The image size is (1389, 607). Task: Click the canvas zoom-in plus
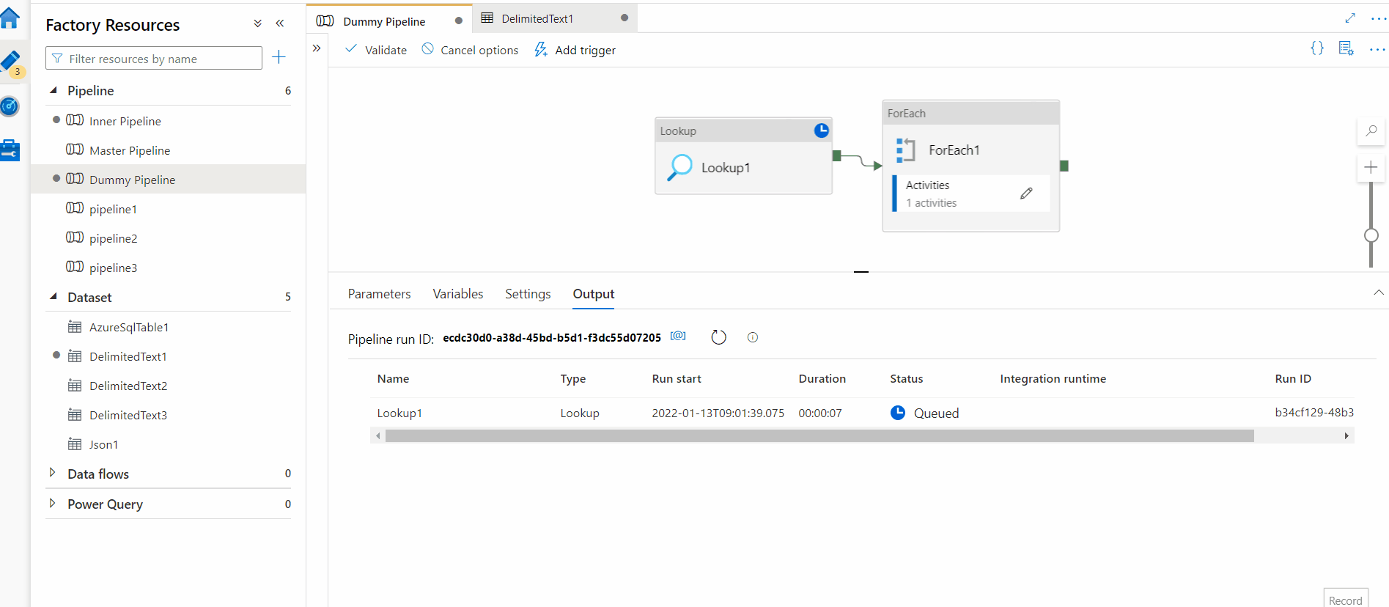[x=1371, y=167]
